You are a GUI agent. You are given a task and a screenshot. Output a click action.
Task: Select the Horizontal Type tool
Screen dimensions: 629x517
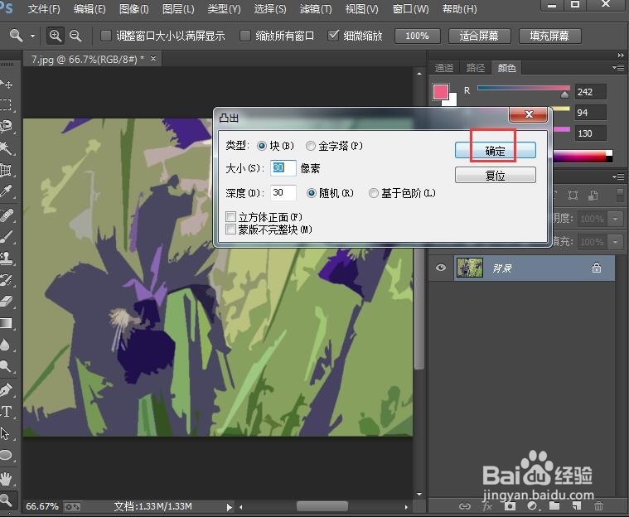click(x=6, y=412)
